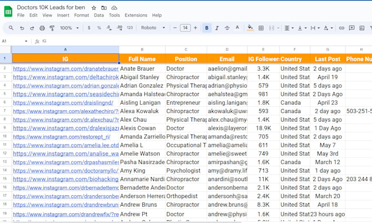Image resolution: width=372 pixels, height=223 pixels.
Task: Open the drandrewfix Instagram link
Action: (66, 214)
